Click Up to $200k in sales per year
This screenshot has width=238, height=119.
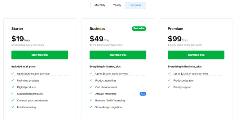tap(191, 74)
